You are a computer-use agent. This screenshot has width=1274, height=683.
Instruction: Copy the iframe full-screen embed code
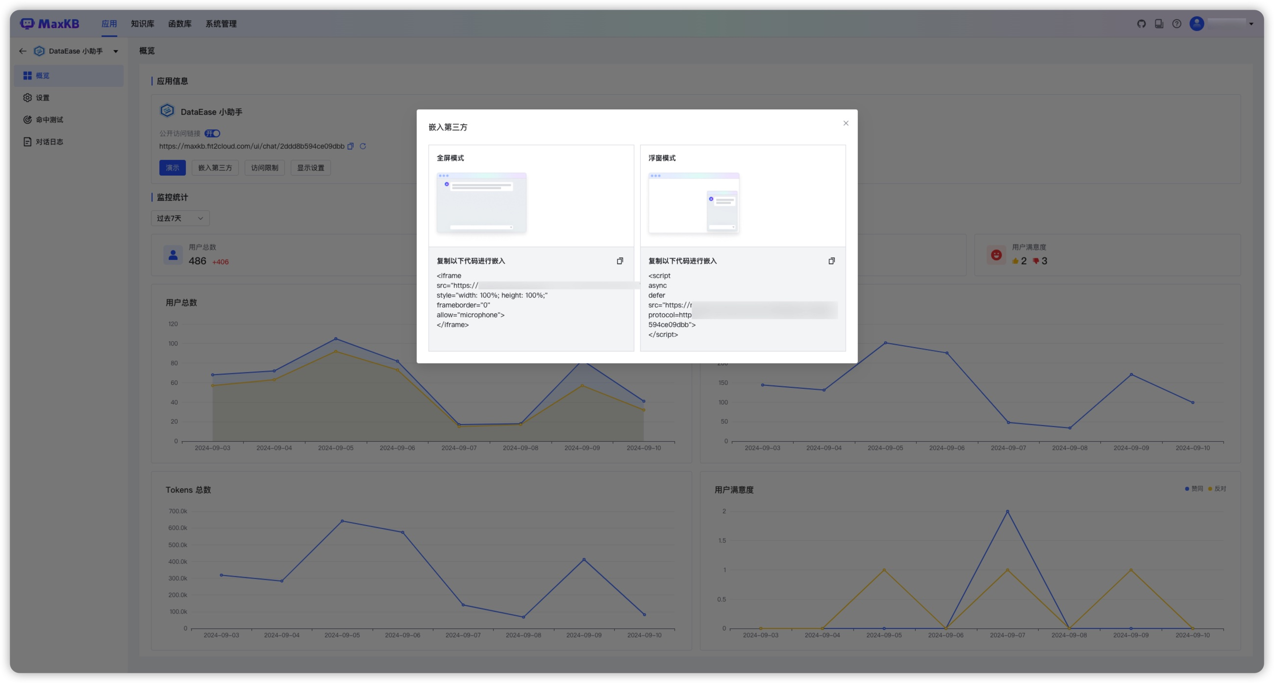(620, 261)
